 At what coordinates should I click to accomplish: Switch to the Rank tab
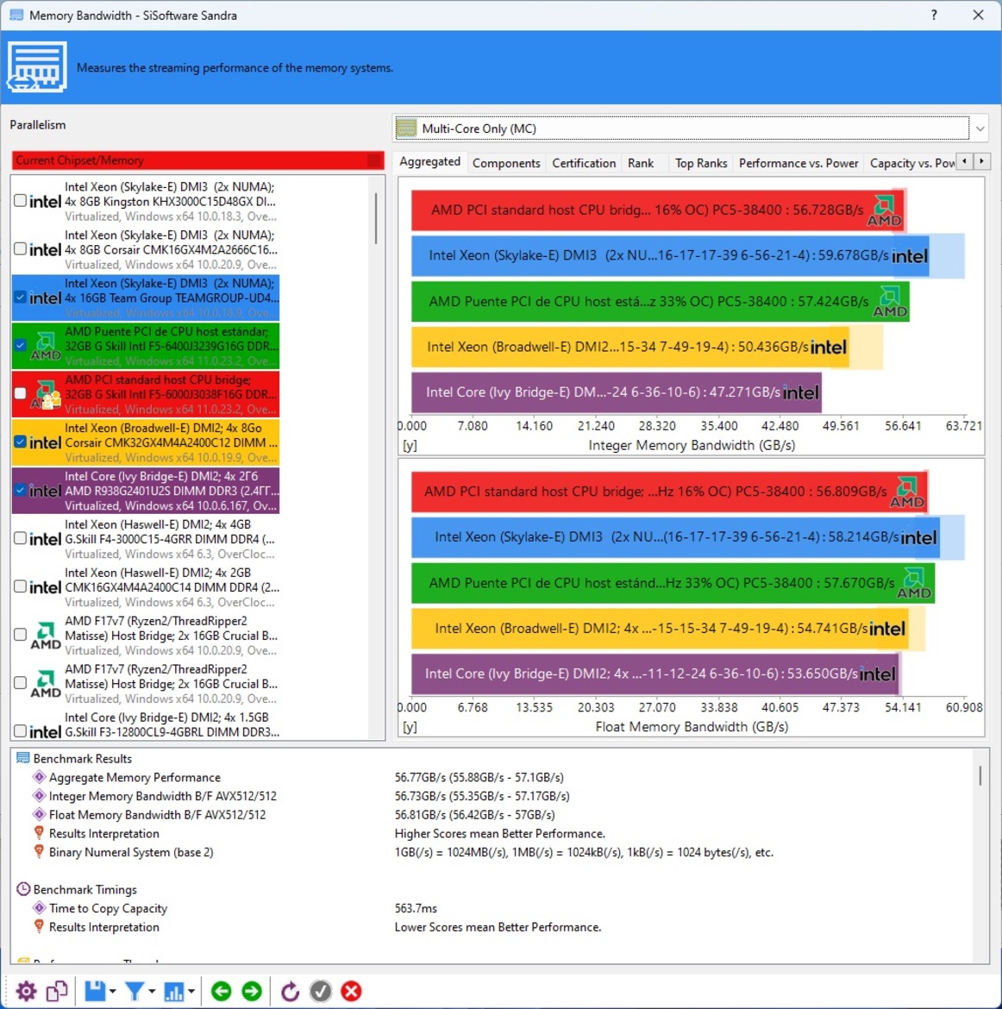[641, 164]
